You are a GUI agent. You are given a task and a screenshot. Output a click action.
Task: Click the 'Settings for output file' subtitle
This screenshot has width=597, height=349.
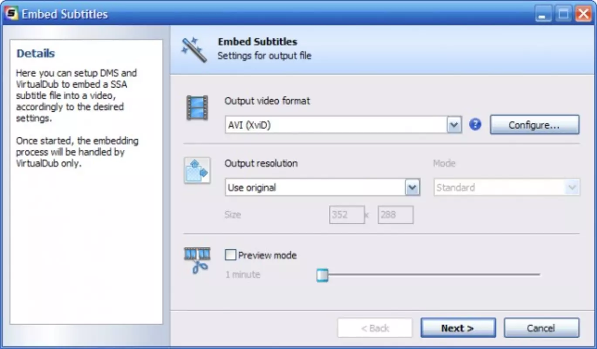(264, 56)
